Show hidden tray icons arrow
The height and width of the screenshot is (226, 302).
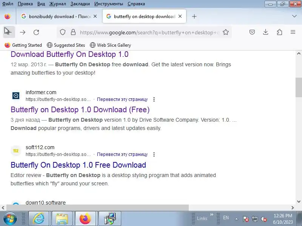click(x=236, y=219)
